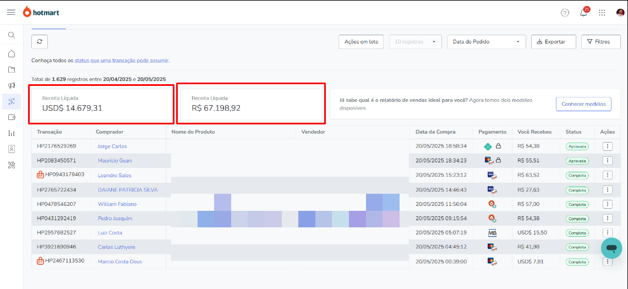This screenshot has height=289, width=628.
Task: Open the apps grid icon in header
Action: tap(602, 13)
